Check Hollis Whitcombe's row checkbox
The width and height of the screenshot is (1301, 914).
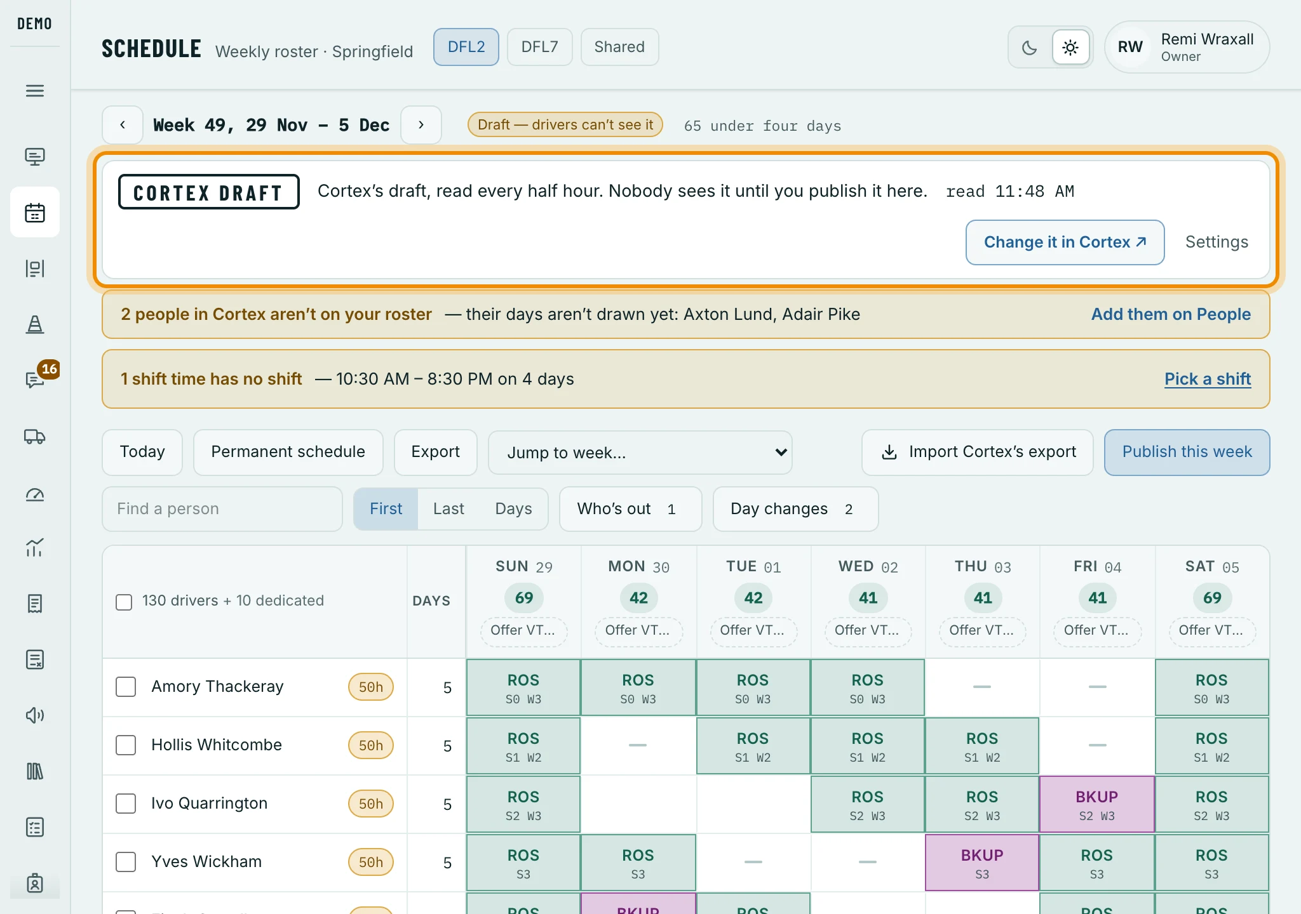pyautogui.click(x=126, y=745)
